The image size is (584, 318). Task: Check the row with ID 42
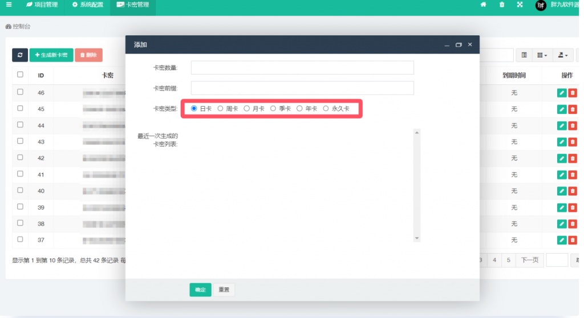pos(20,157)
